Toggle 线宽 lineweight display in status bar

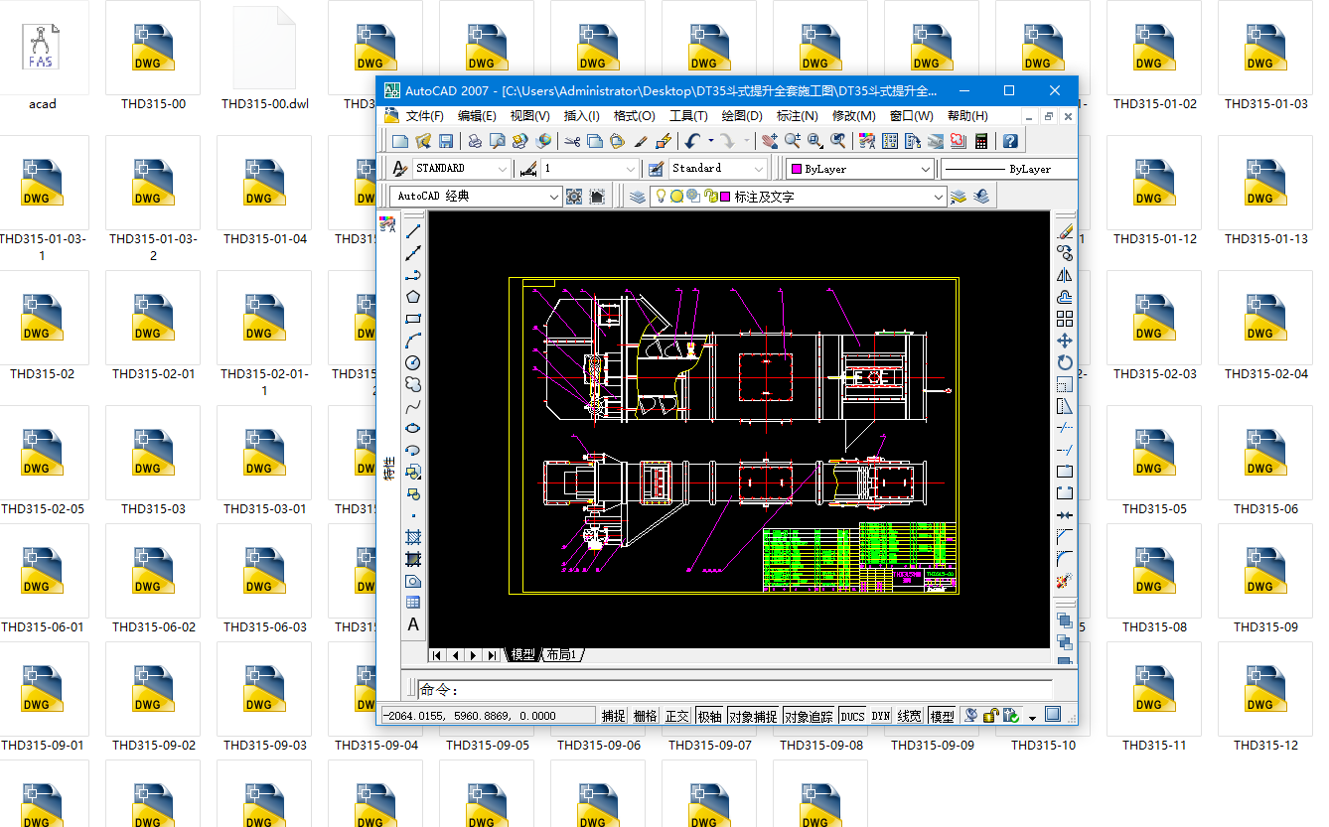pyautogui.click(x=909, y=716)
